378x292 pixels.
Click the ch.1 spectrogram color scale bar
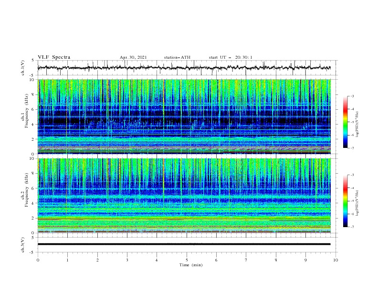click(x=346, y=122)
